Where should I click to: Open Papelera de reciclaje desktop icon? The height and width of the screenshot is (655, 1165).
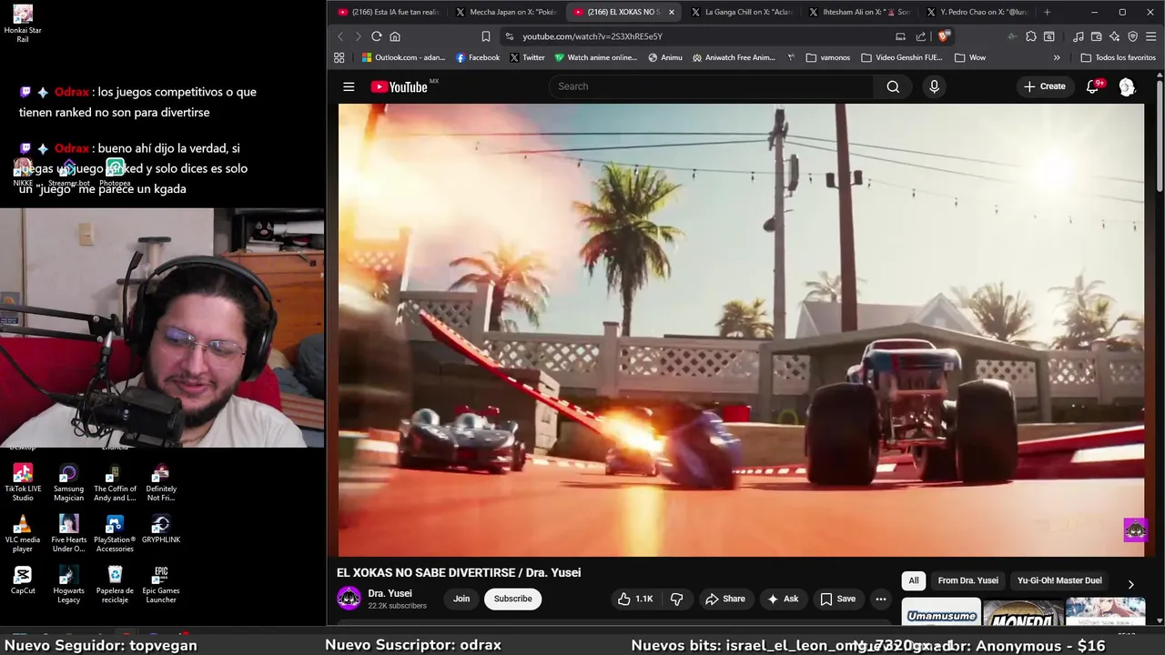[x=115, y=584]
